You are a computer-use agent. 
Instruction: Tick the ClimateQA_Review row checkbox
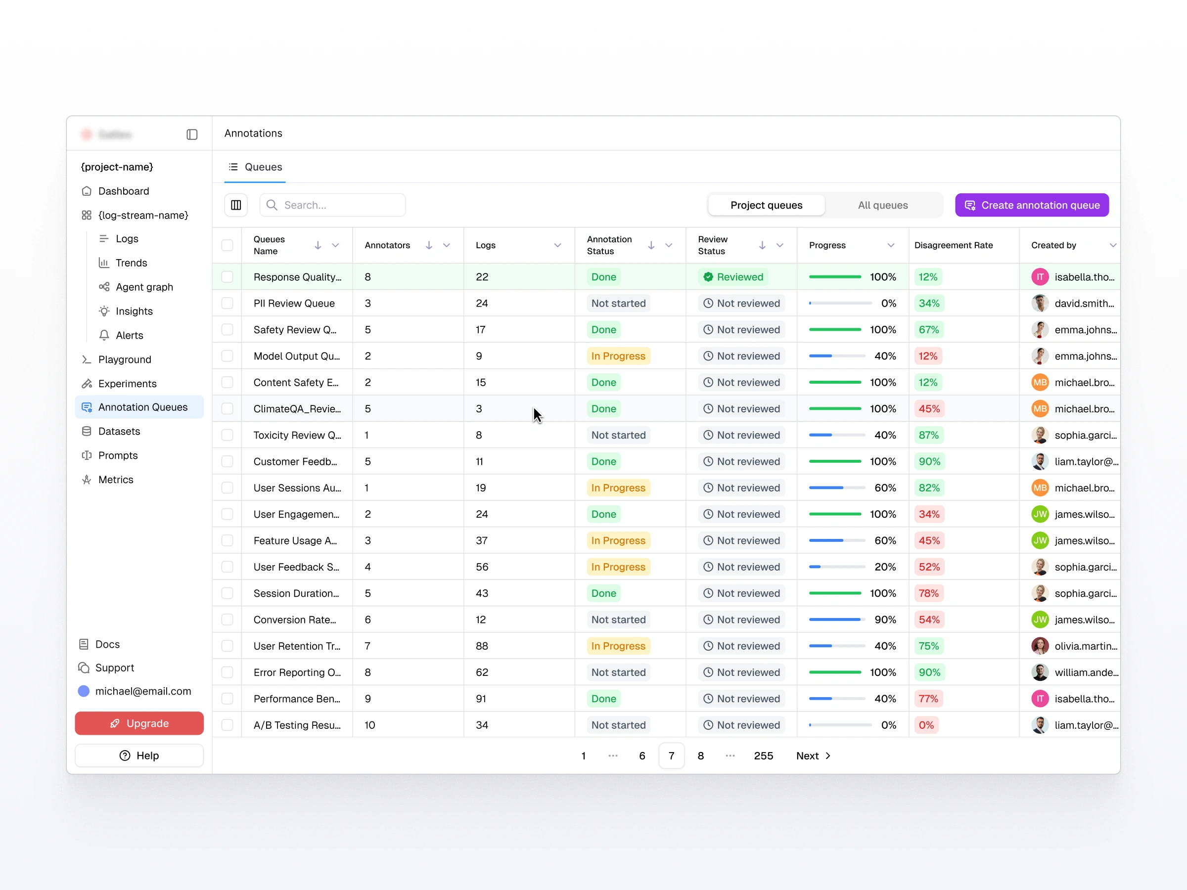(x=227, y=409)
